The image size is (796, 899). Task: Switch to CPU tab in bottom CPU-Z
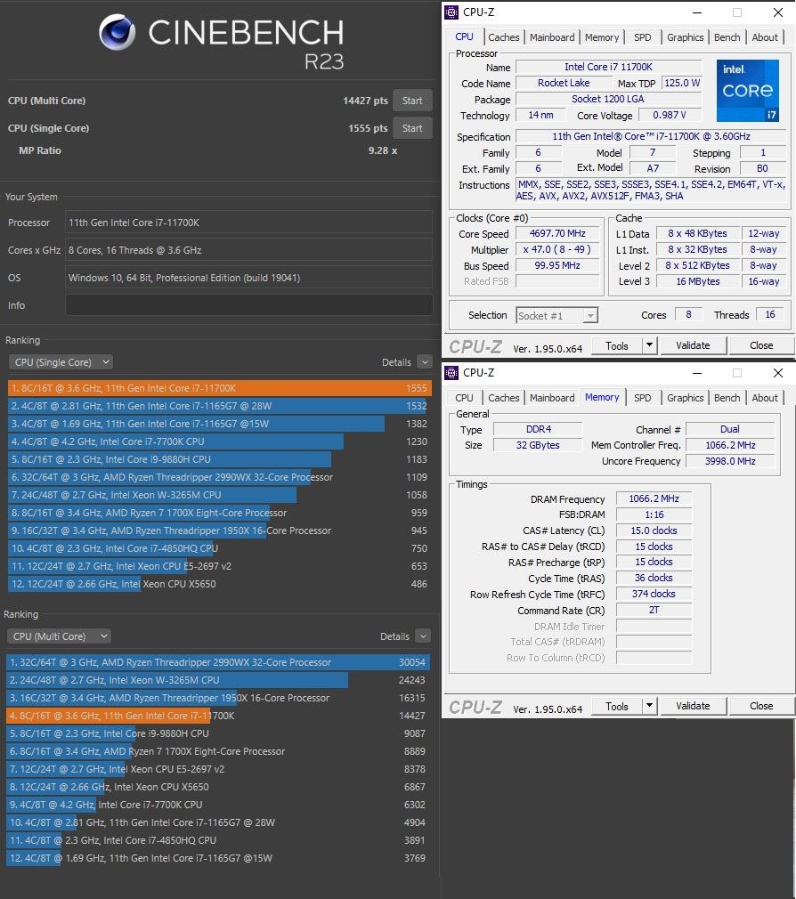465,398
